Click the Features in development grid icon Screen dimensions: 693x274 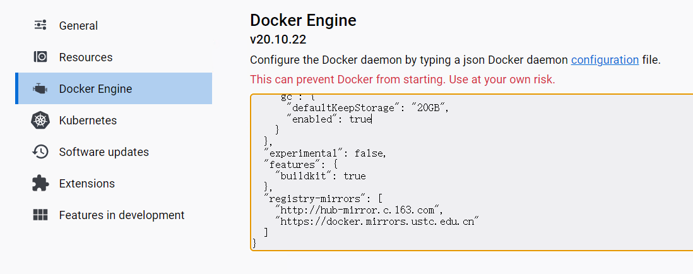point(40,215)
